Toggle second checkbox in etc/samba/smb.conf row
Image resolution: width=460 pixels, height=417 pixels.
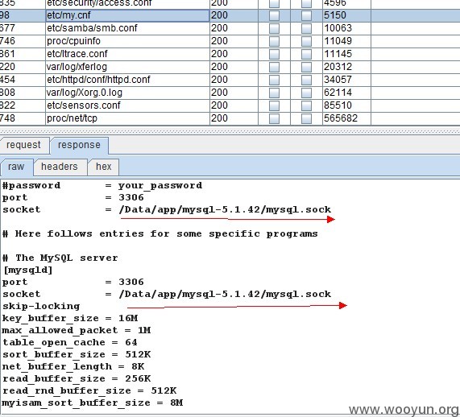point(306,28)
